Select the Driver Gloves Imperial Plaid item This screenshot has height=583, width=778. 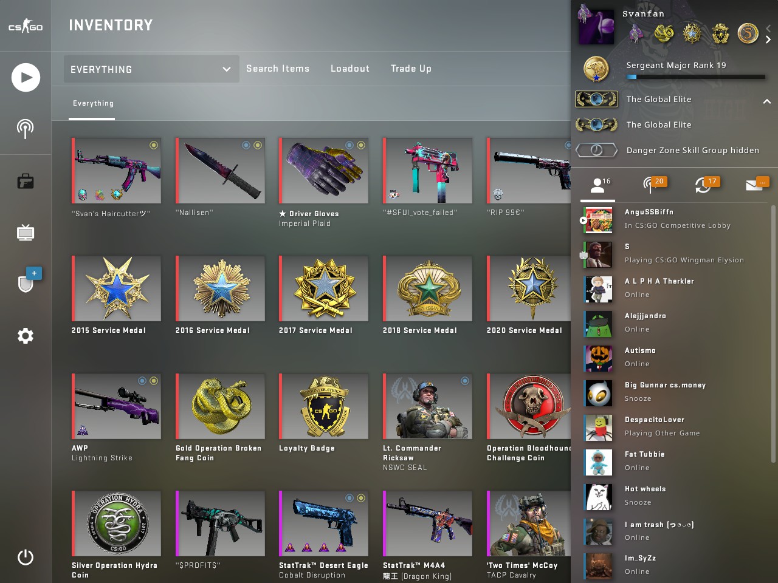[323, 182]
